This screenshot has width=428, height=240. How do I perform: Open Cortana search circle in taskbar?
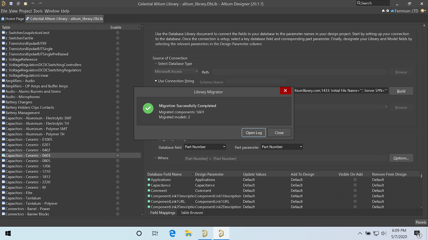pyautogui.click(x=139, y=233)
